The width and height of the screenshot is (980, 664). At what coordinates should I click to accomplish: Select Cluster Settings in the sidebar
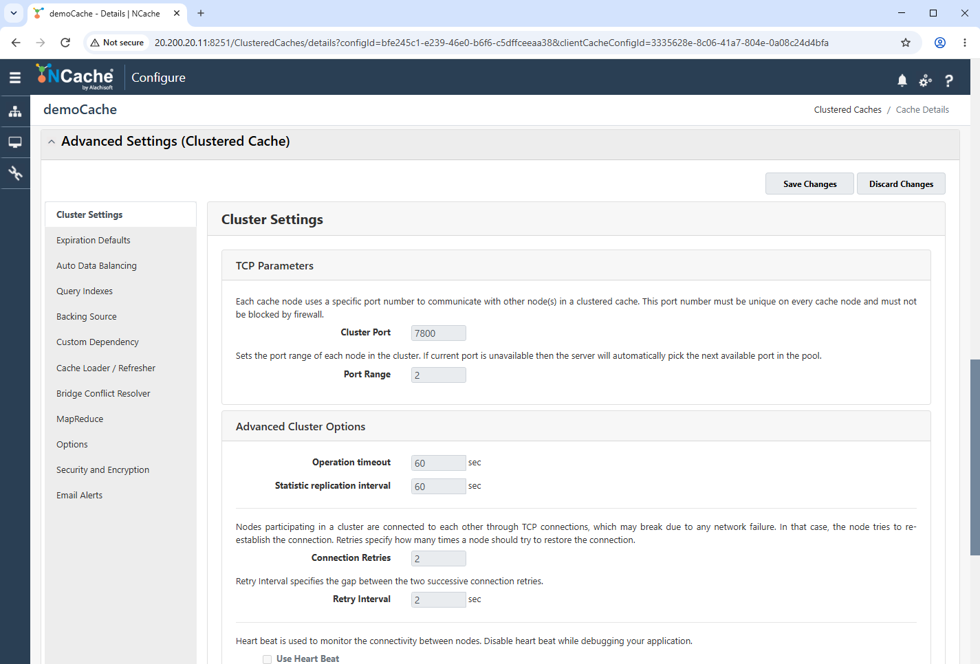tap(120, 214)
